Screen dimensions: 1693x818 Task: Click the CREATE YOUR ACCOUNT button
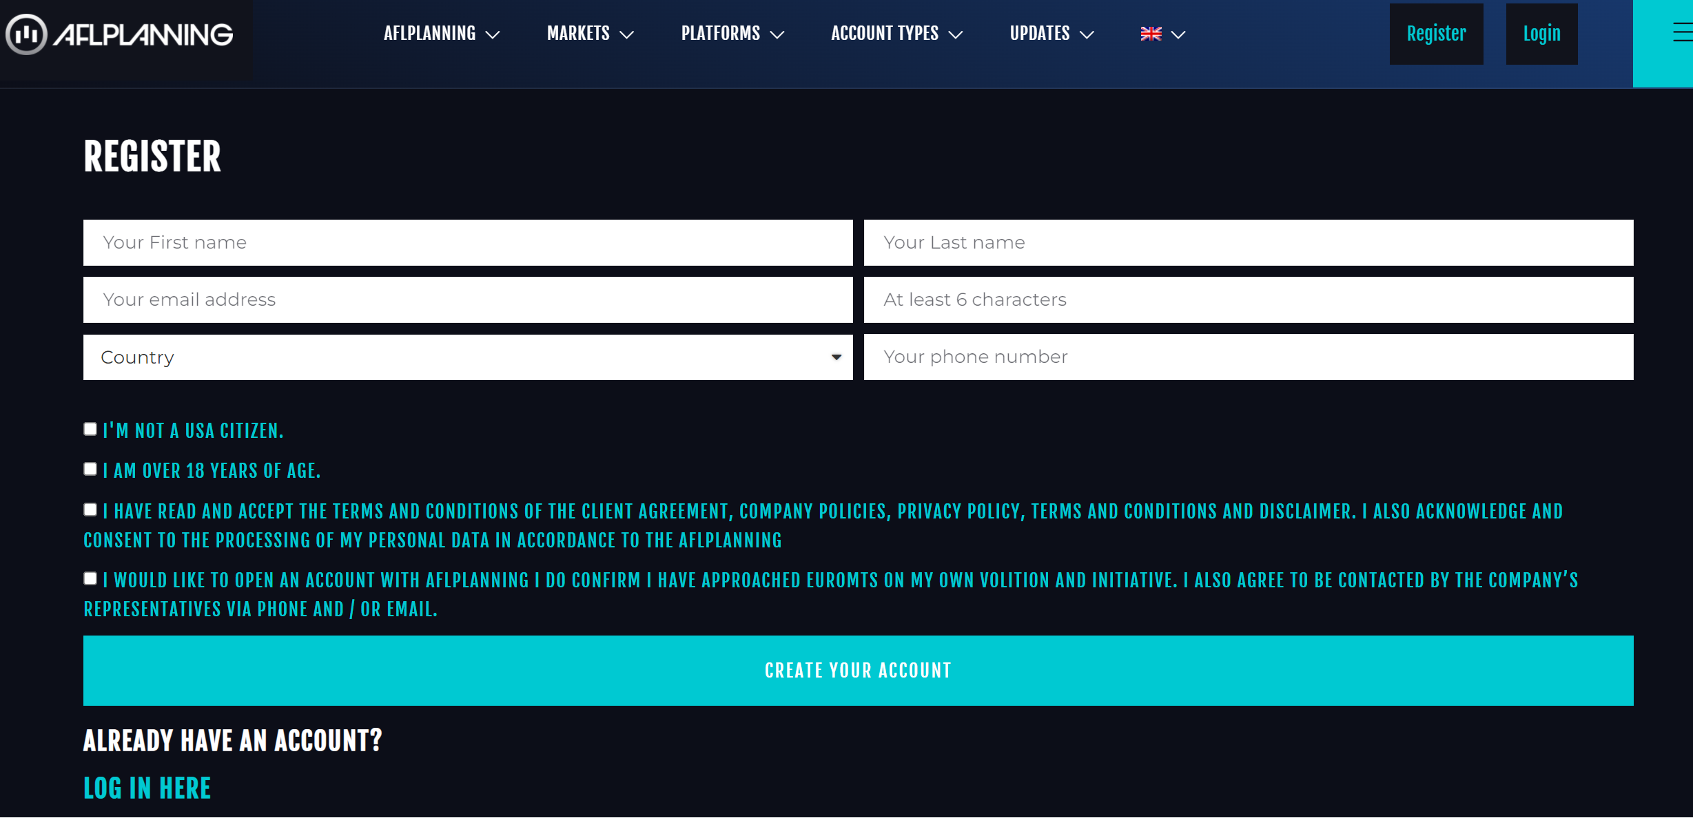(x=859, y=669)
